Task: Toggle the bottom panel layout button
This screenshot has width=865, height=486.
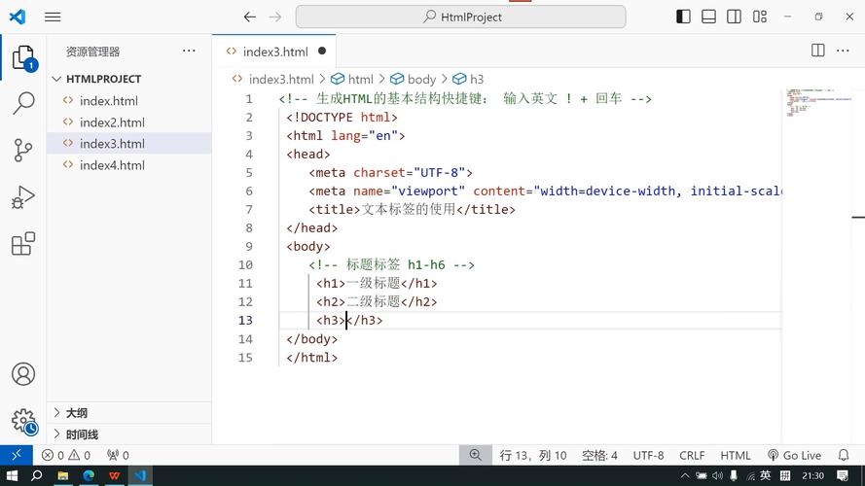Action: 708,17
